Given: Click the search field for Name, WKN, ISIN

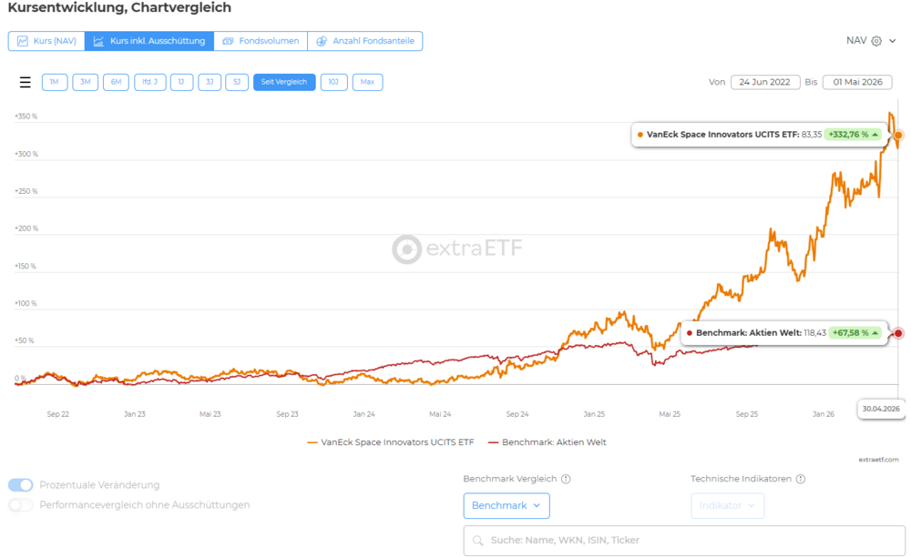Looking at the screenshot, I should [684, 541].
